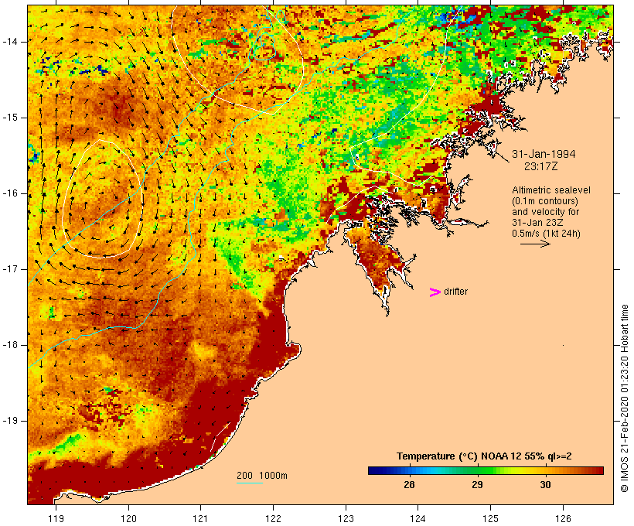Click latitude axis label '-17'
The height and width of the screenshot is (526, 634).
[10, 269]
